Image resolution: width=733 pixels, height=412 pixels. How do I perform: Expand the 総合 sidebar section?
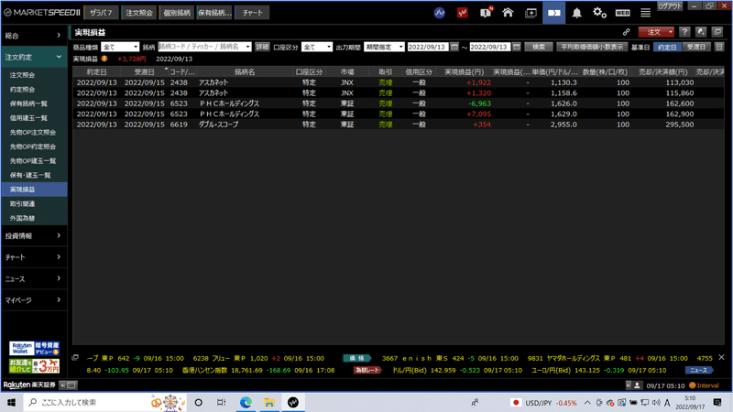(x=33, y=36)
